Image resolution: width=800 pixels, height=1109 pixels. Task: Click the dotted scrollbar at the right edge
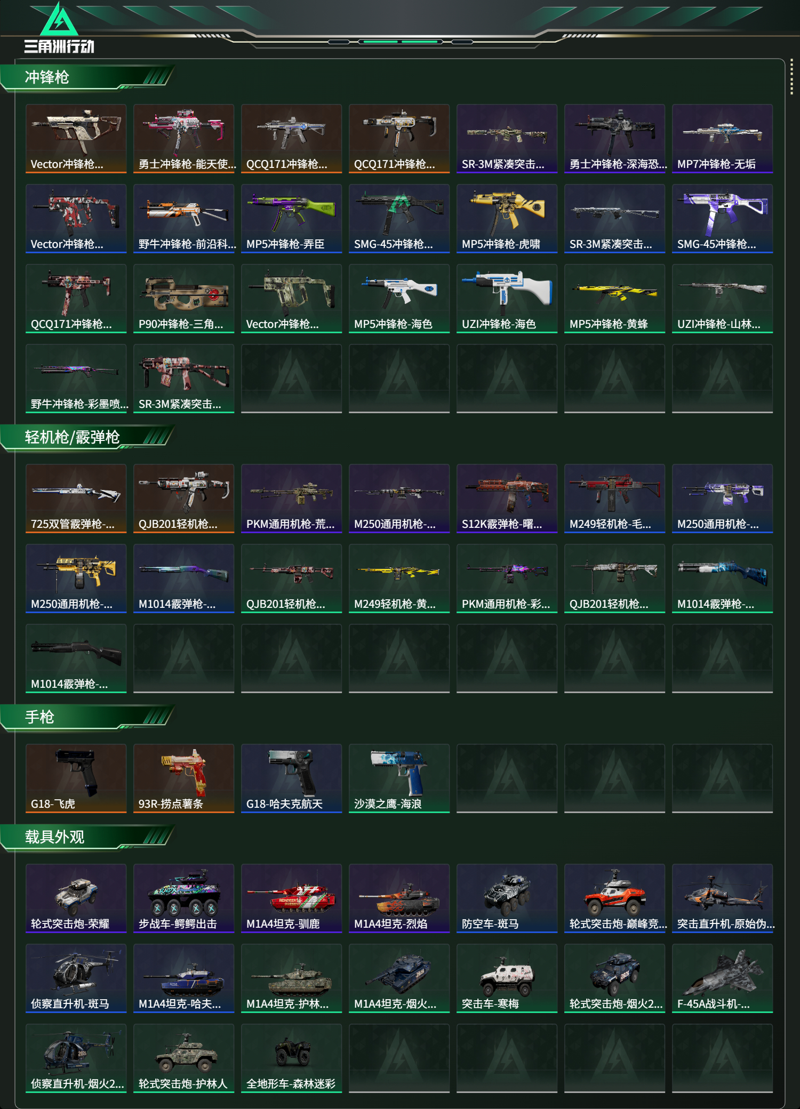pyautogui.click(x=791, y=78)
